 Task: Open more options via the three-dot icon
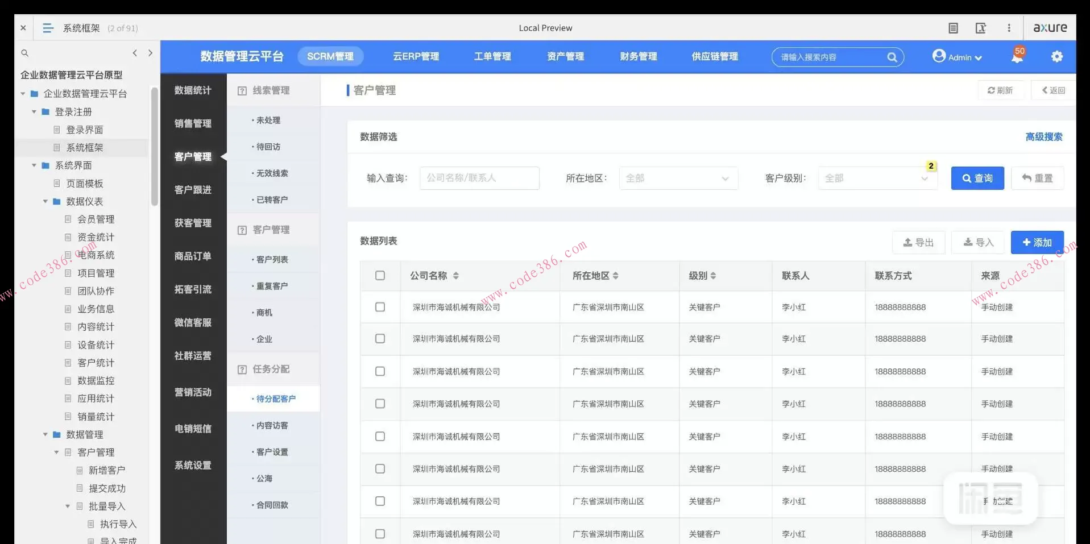pos(1009,27)
